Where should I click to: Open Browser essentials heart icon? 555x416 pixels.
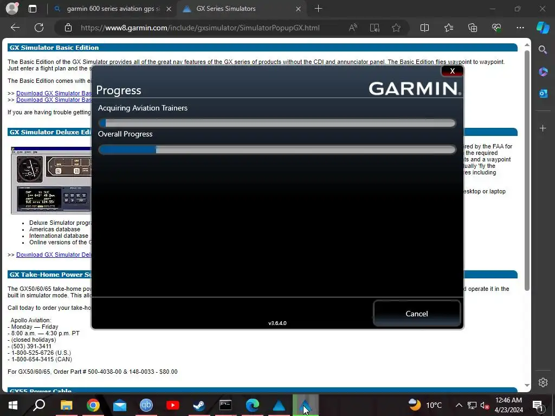[x=496, y=28]
